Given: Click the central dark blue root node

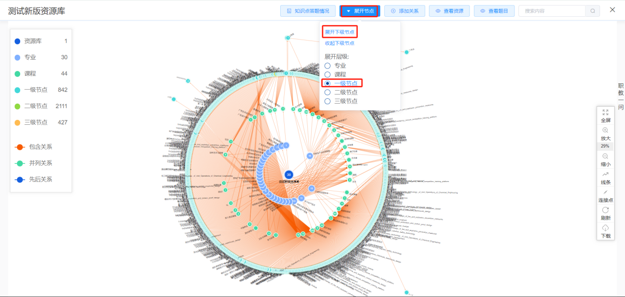Looking at the screenshot, I should (x=289, y=175).
